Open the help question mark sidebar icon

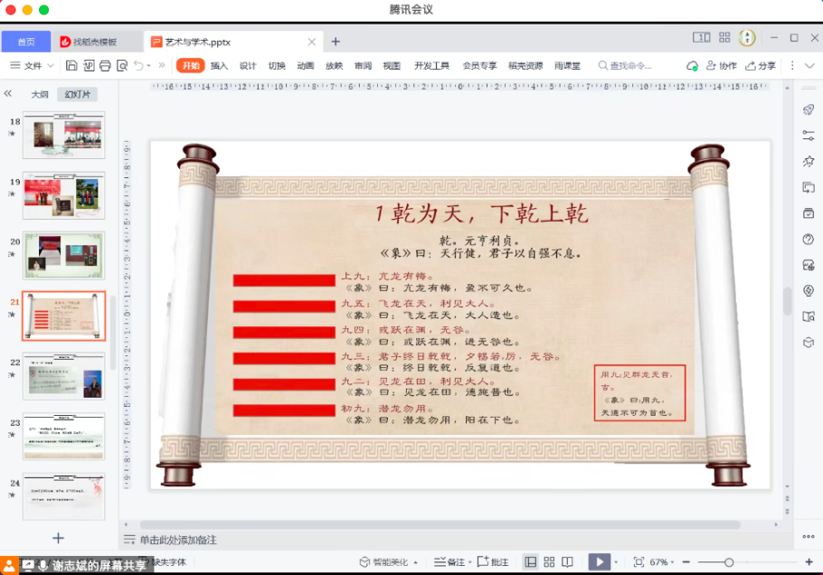[x=809, y=240]
